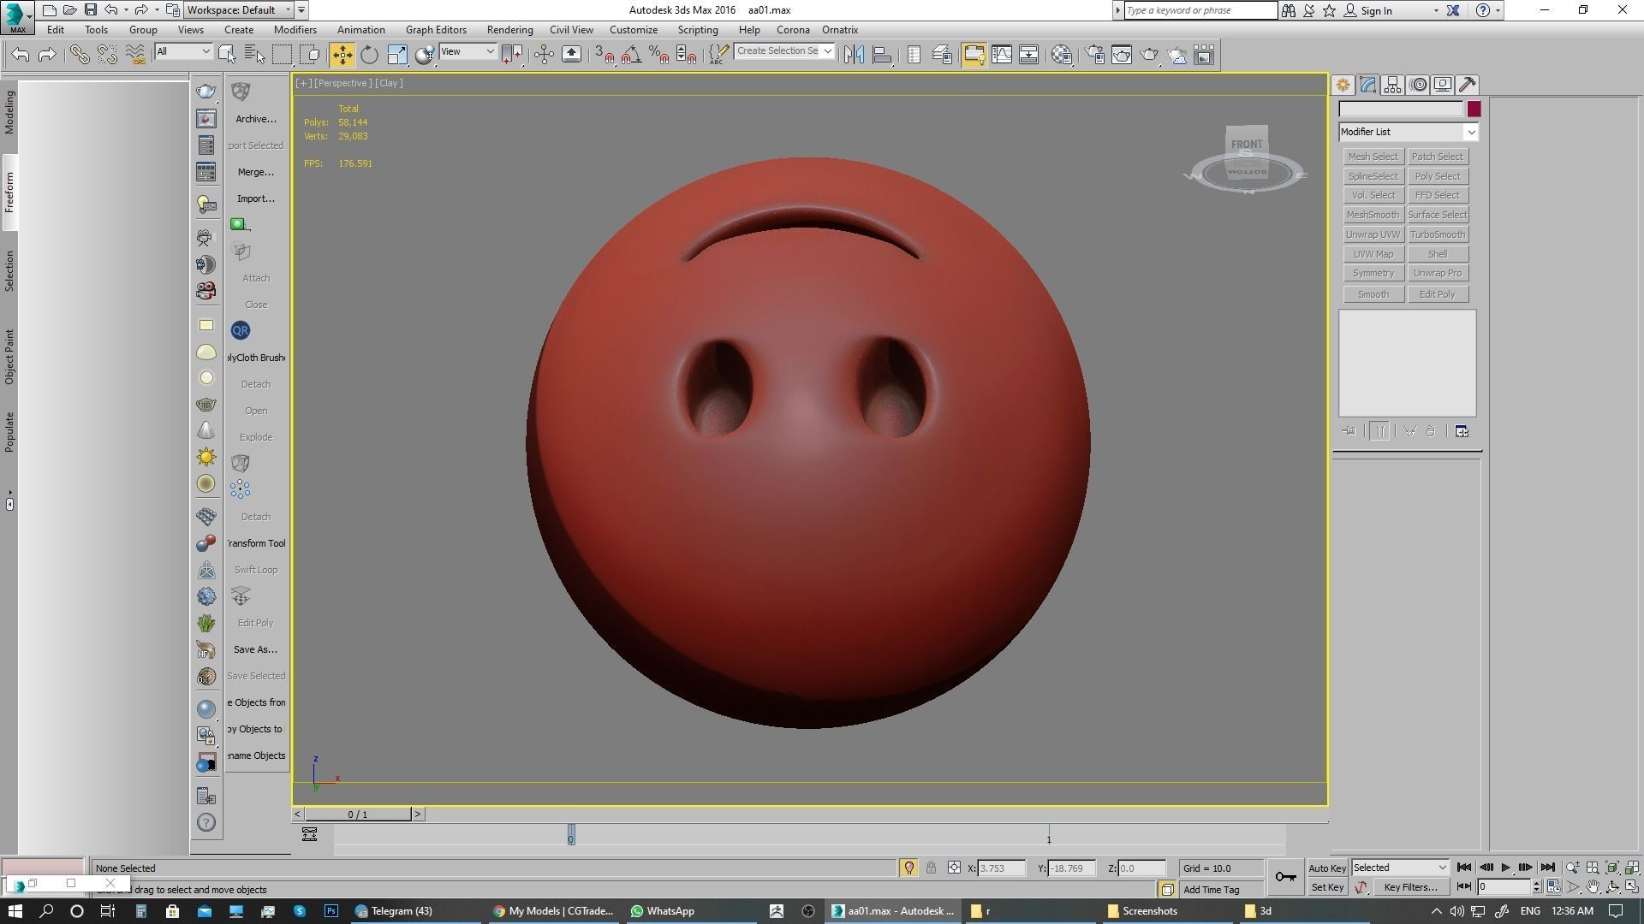Click the Bind to Space Warp icon
The width and height of the screenshot is (1644, 924).
click(135, 55)
